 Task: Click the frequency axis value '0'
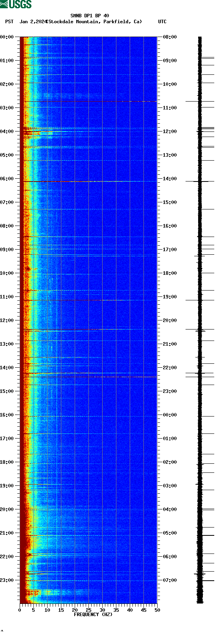pos(20,610)
